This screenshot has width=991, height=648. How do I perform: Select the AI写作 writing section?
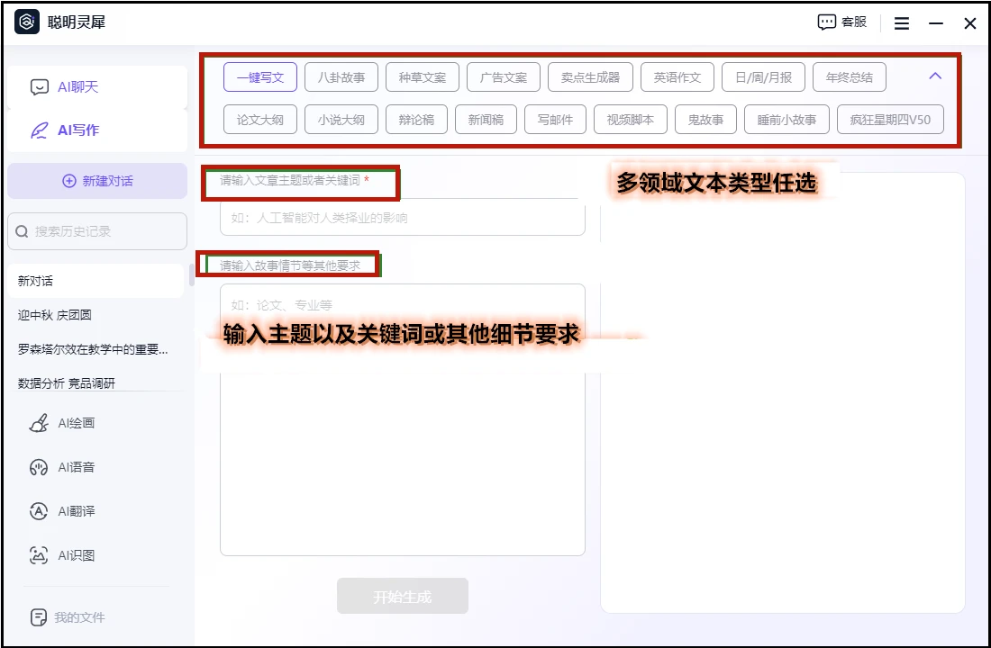point(96,130)
